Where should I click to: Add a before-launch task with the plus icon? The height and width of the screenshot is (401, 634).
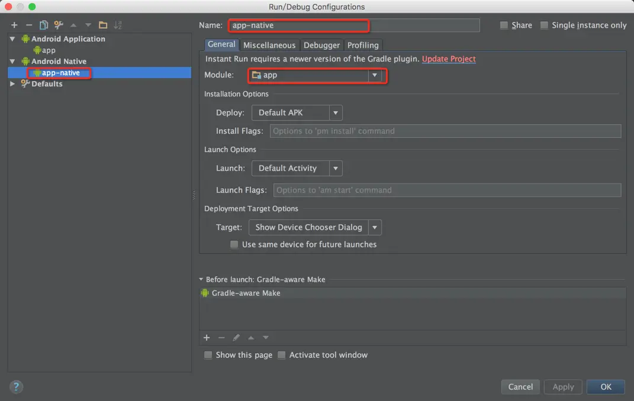[x=207, y=338]
